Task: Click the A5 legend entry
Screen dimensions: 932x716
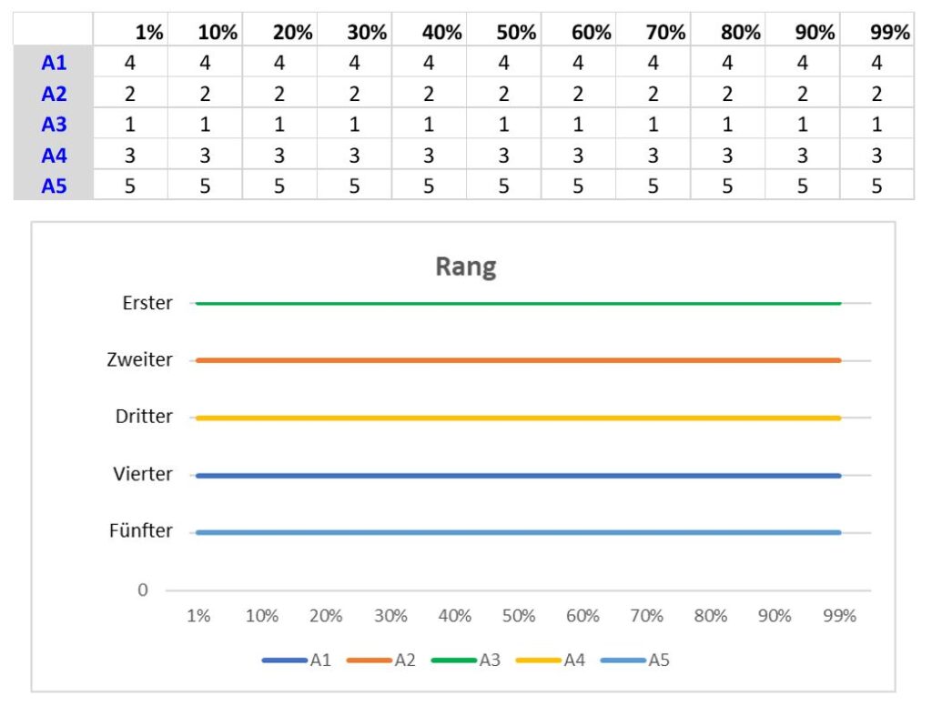Action: pos(635,660)
